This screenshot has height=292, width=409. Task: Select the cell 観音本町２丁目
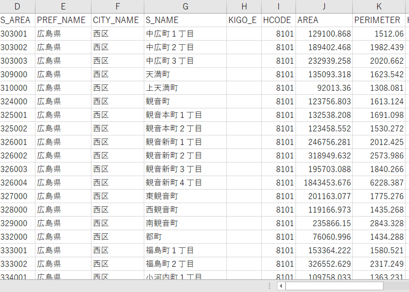(185, 129)
